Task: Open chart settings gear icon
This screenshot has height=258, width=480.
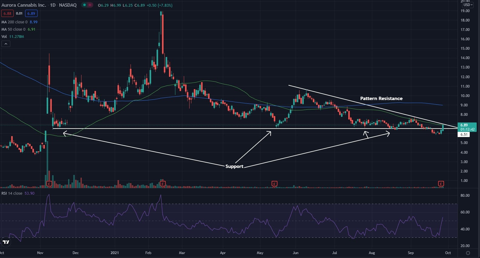Action: tap(468, 253)
